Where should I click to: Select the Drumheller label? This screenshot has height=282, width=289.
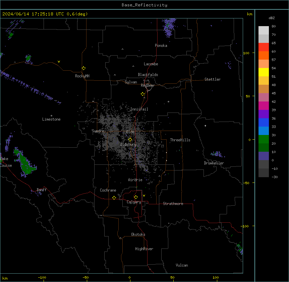[x=214, y=163]
